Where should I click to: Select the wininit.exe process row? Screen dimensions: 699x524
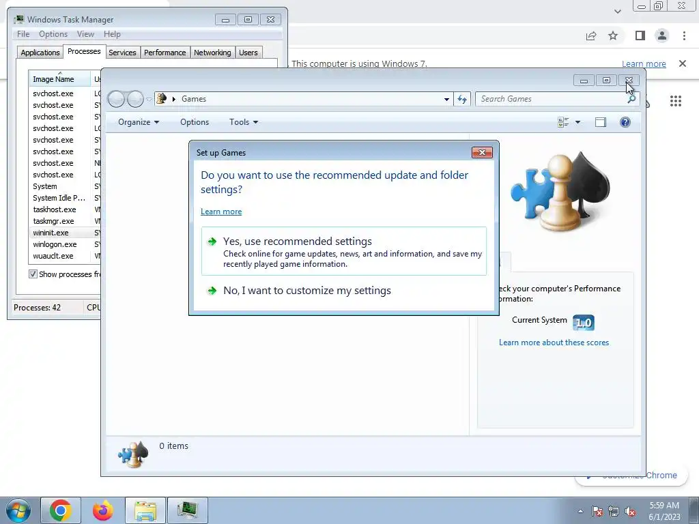point(65,233)
